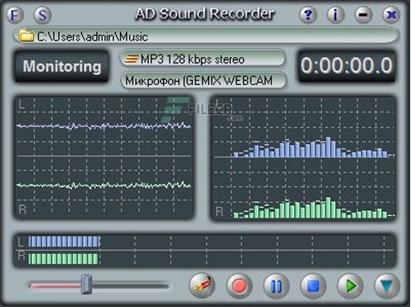This screenshot has width=411, height=307.
Task: Click the spectrum analyzer display
Action: click(304, 158)
